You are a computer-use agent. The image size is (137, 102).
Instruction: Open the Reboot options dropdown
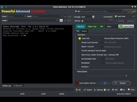point(94,21)
